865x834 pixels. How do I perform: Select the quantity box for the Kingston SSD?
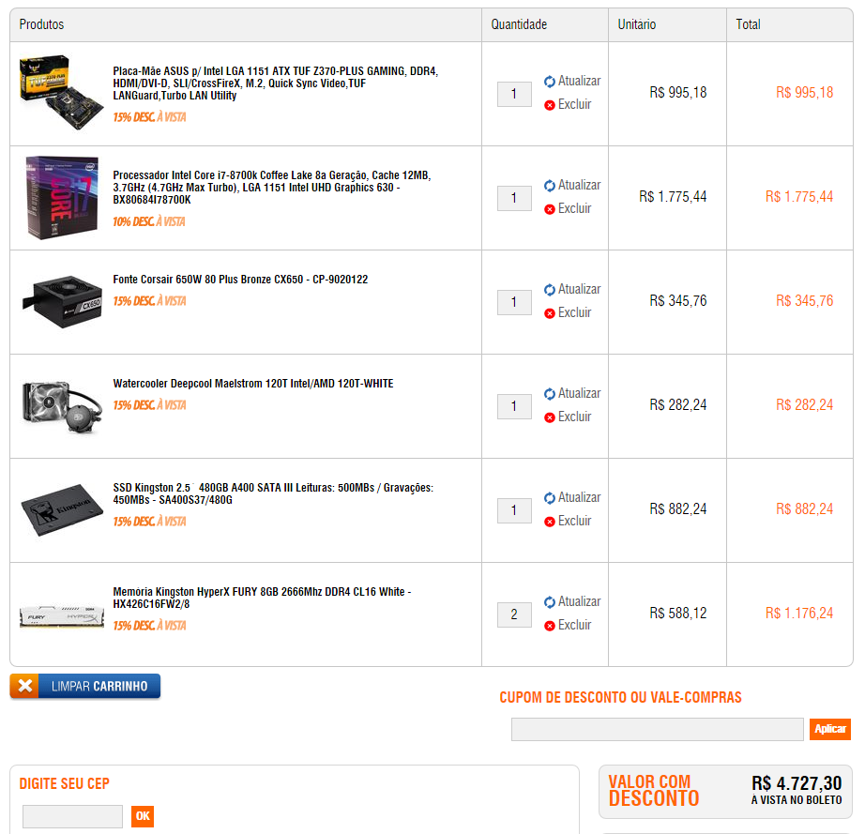click(514, 510)
